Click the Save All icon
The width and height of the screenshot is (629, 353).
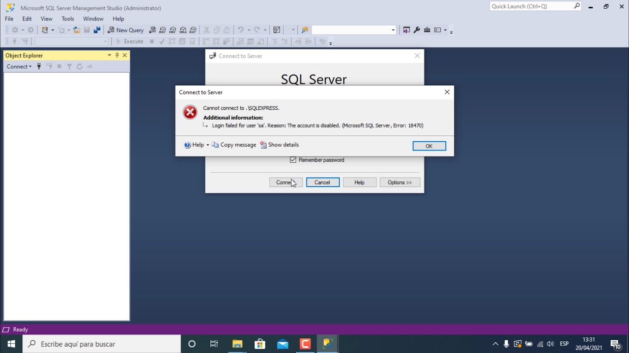(x=97, y=30)
